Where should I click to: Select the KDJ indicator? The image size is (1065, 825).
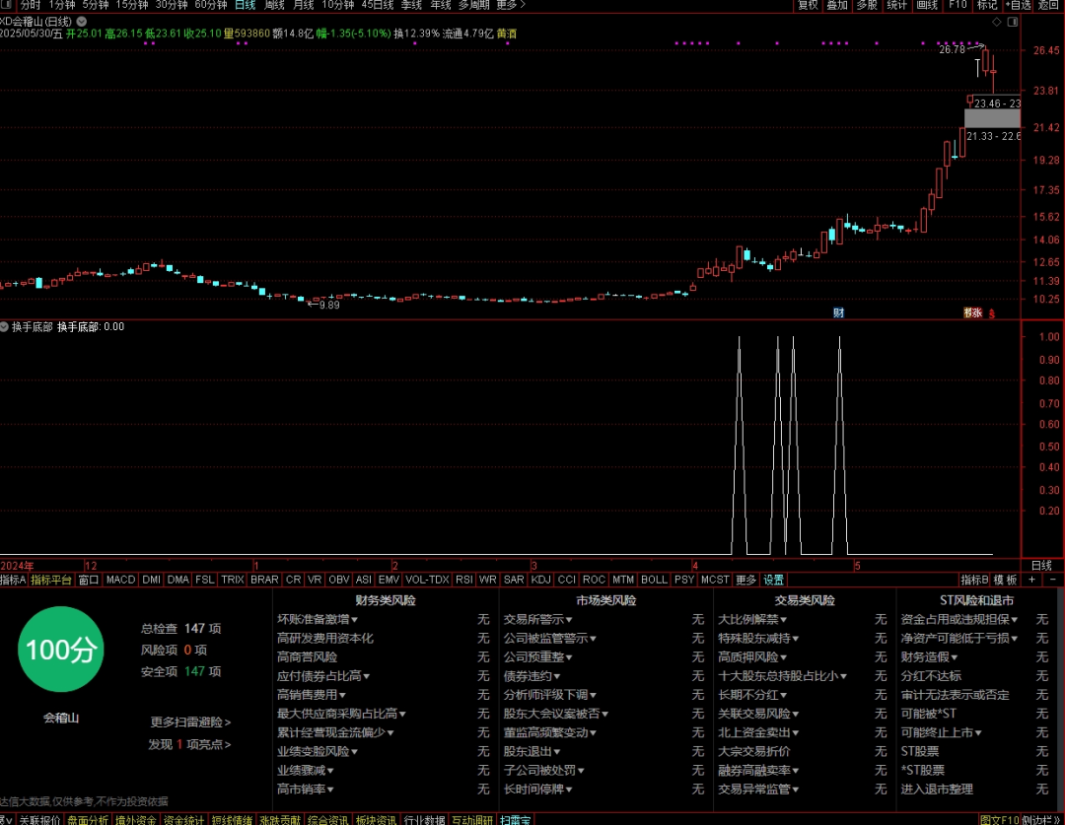click(x=540, y=580)
